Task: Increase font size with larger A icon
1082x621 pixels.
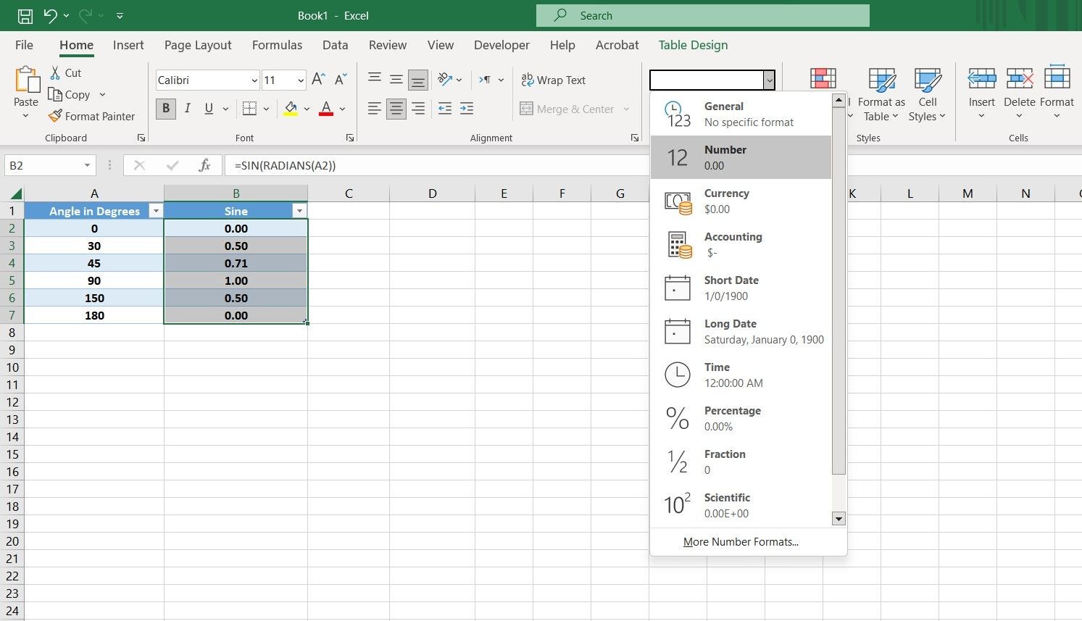Action: point(318,80)
